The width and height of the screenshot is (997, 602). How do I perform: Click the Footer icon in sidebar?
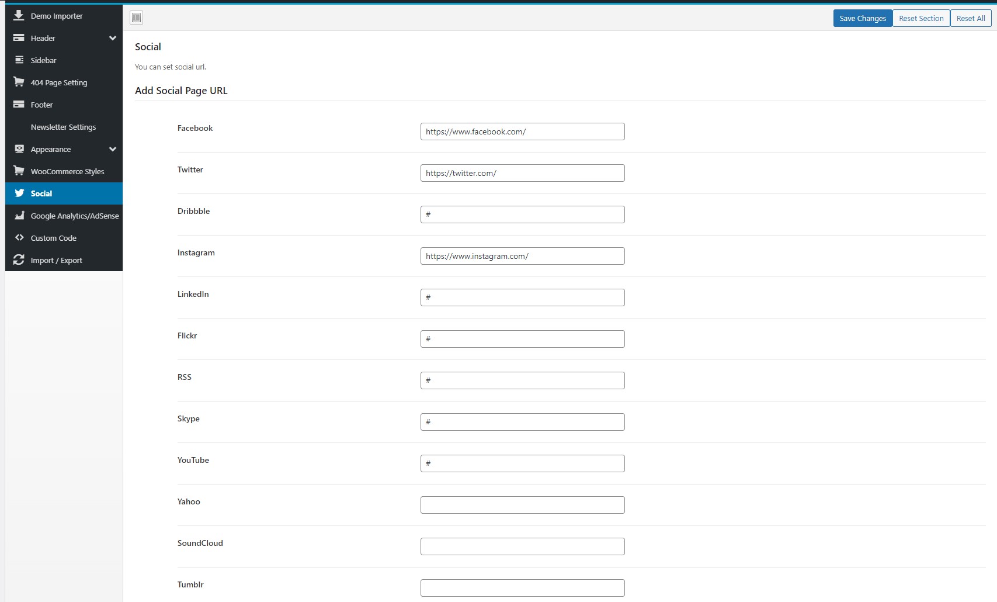click(x=19, y=104)
